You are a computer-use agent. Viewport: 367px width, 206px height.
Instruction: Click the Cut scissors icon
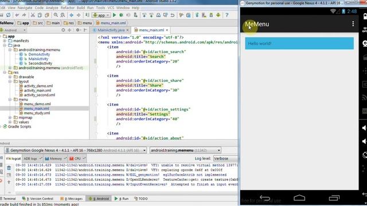33,15
